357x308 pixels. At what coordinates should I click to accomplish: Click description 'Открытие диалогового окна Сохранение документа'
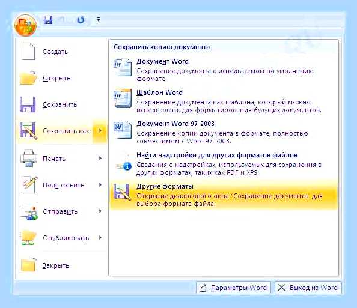tap(230, 199)
